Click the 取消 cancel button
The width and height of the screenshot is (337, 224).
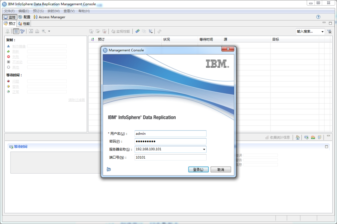221,170
